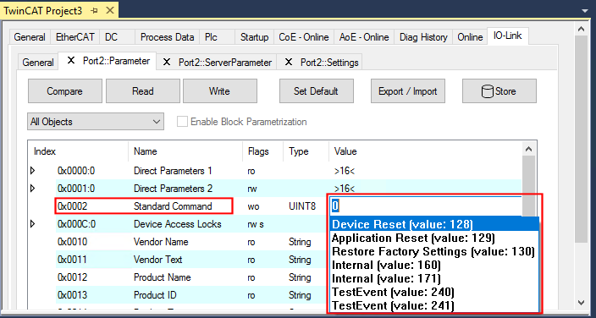Click the Compare button
The width and height of the screenshot is (596, 318).
(64, 91)
